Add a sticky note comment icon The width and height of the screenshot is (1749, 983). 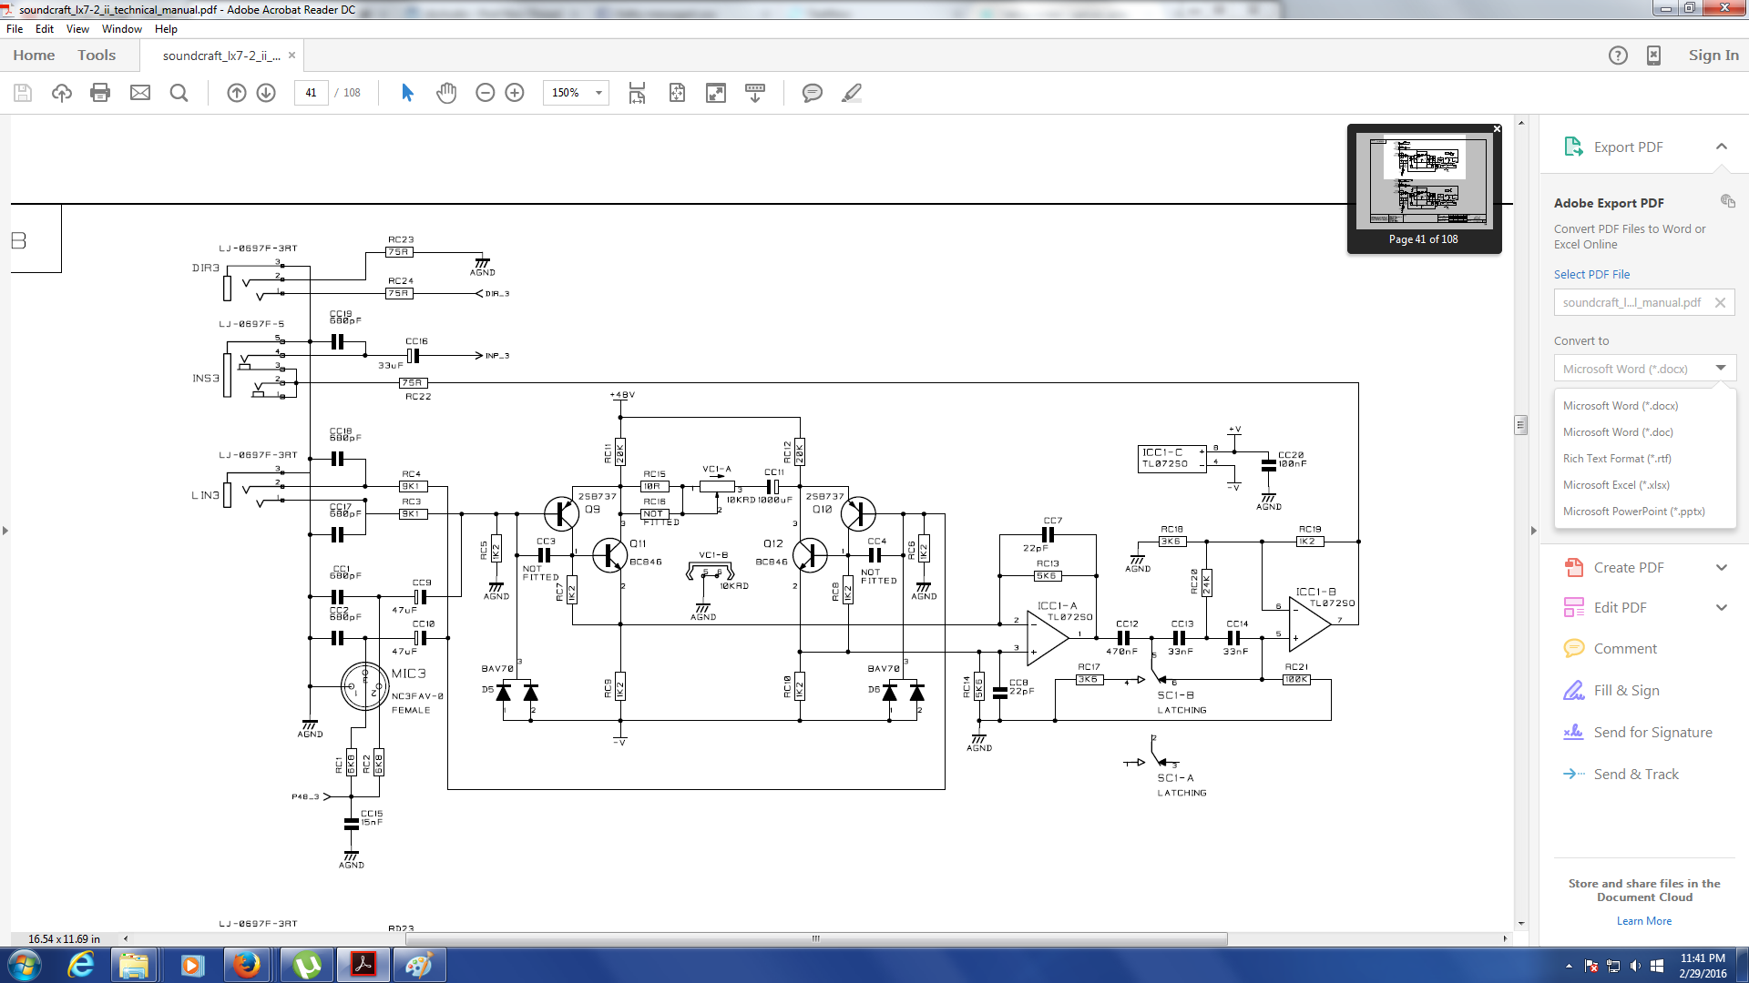tap(813, 93)
